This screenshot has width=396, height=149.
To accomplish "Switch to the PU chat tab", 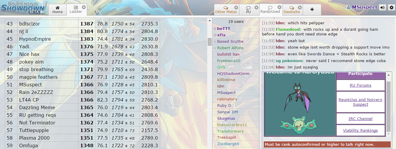I will (x=248, y=10).
